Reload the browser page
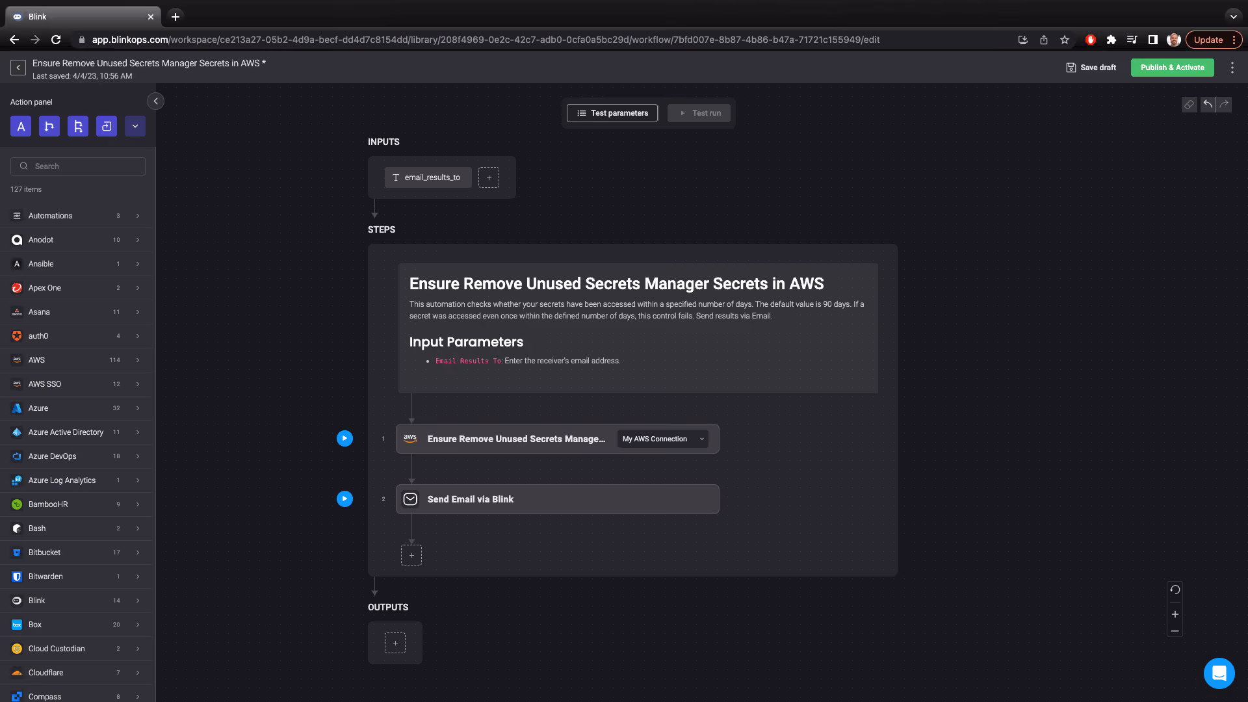The image size is (1248, 702). pos(56,40)
